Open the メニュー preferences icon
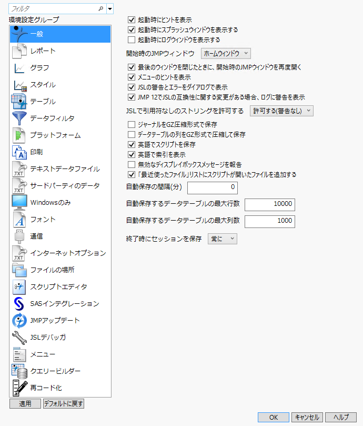Viewport: 363px width, 426px height. [19, 354]
